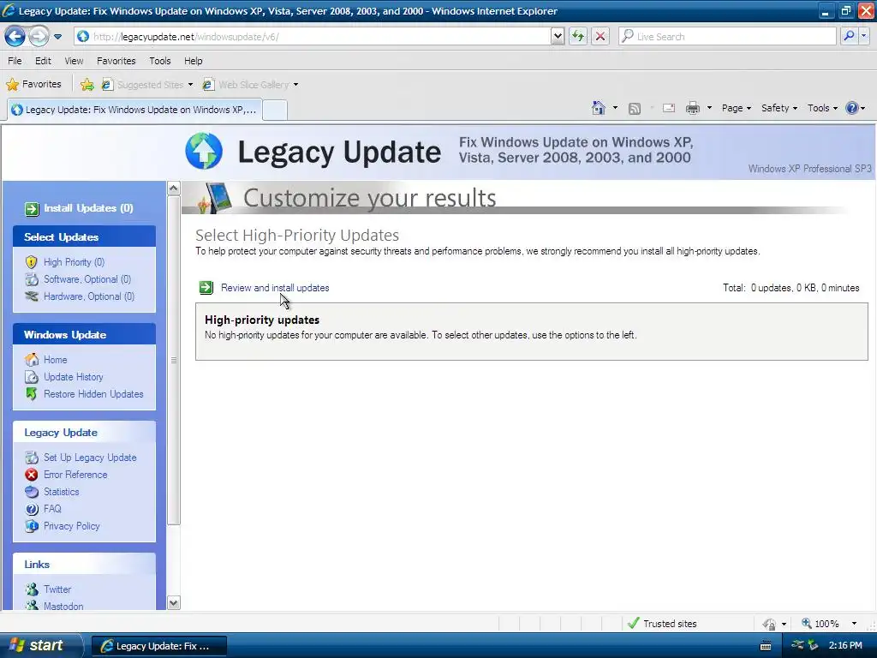Click the Favorites star button
This screenshot has height=658, width=877.
[33, 85]
